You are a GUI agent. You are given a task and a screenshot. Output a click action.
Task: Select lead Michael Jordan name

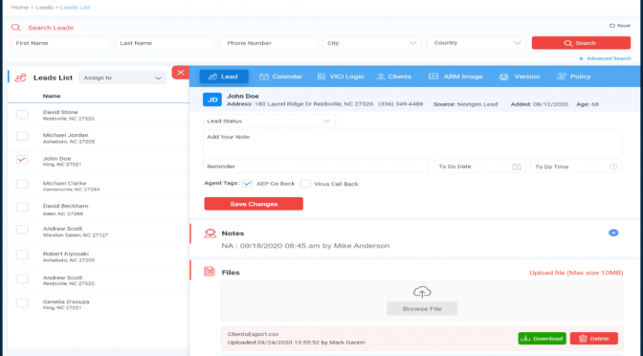[66, 135]
